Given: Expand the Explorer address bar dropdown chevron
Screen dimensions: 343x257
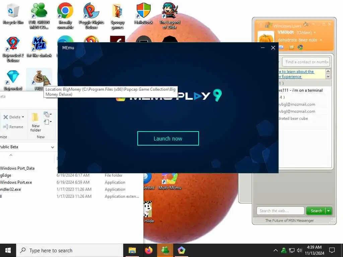Looking at the screenshot, I should click(x=53, y=147).
